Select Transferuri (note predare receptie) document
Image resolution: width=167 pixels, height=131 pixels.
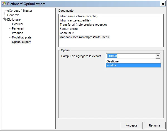tap(83, 25)
